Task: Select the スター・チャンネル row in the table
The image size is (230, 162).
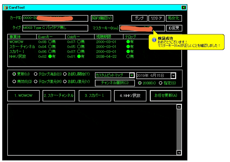Action: point(95,47)
